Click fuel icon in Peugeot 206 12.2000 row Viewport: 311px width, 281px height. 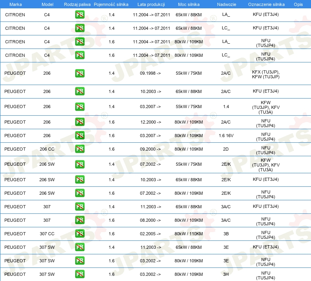80,122
